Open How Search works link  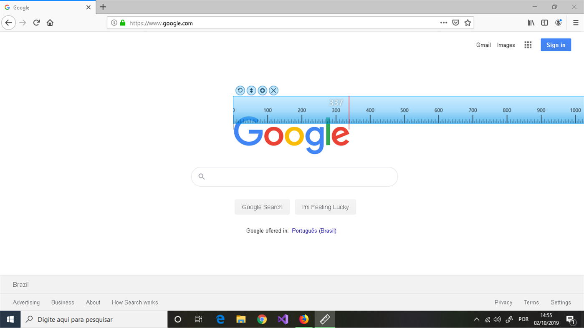click(x=135, y=303)
